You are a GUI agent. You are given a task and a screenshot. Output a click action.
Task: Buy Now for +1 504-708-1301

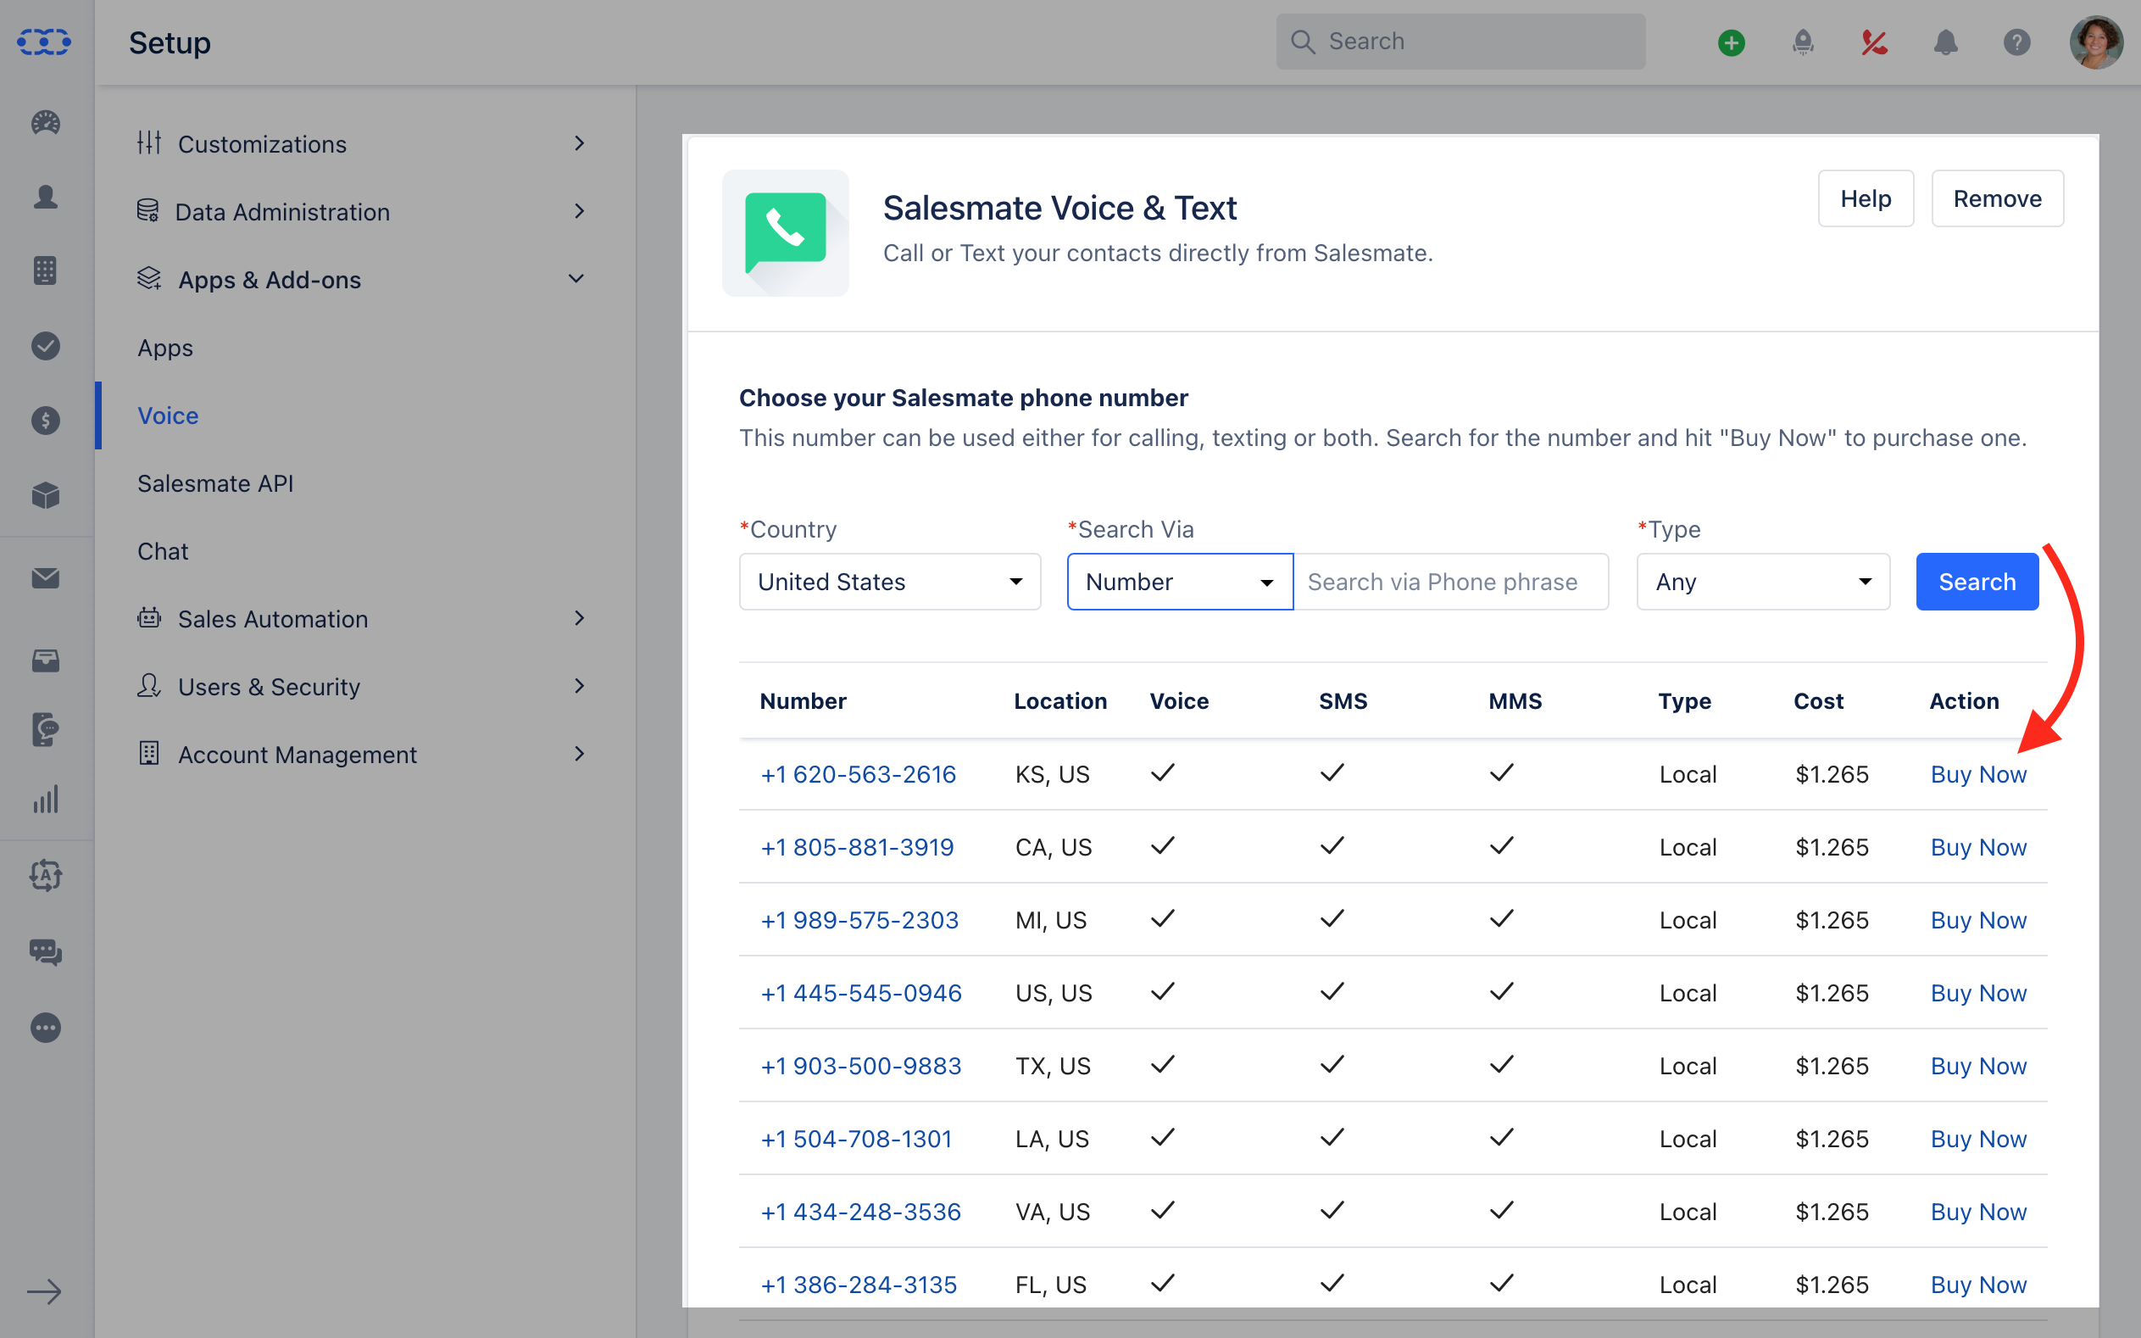[x=1977, y=1139]
